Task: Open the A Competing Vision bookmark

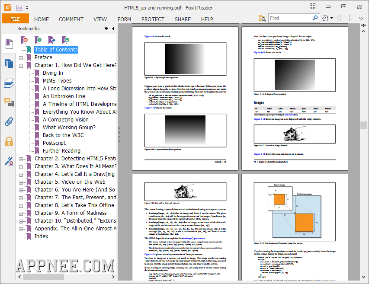Action: (66, 119)
